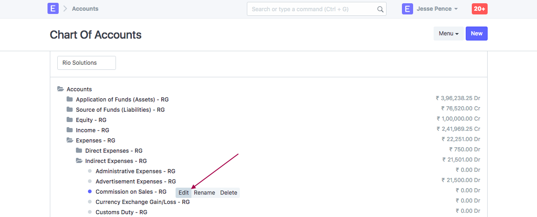Click the Rio Solutions company field
This screenshot has height=217, width=537.
tap(87, 63)
